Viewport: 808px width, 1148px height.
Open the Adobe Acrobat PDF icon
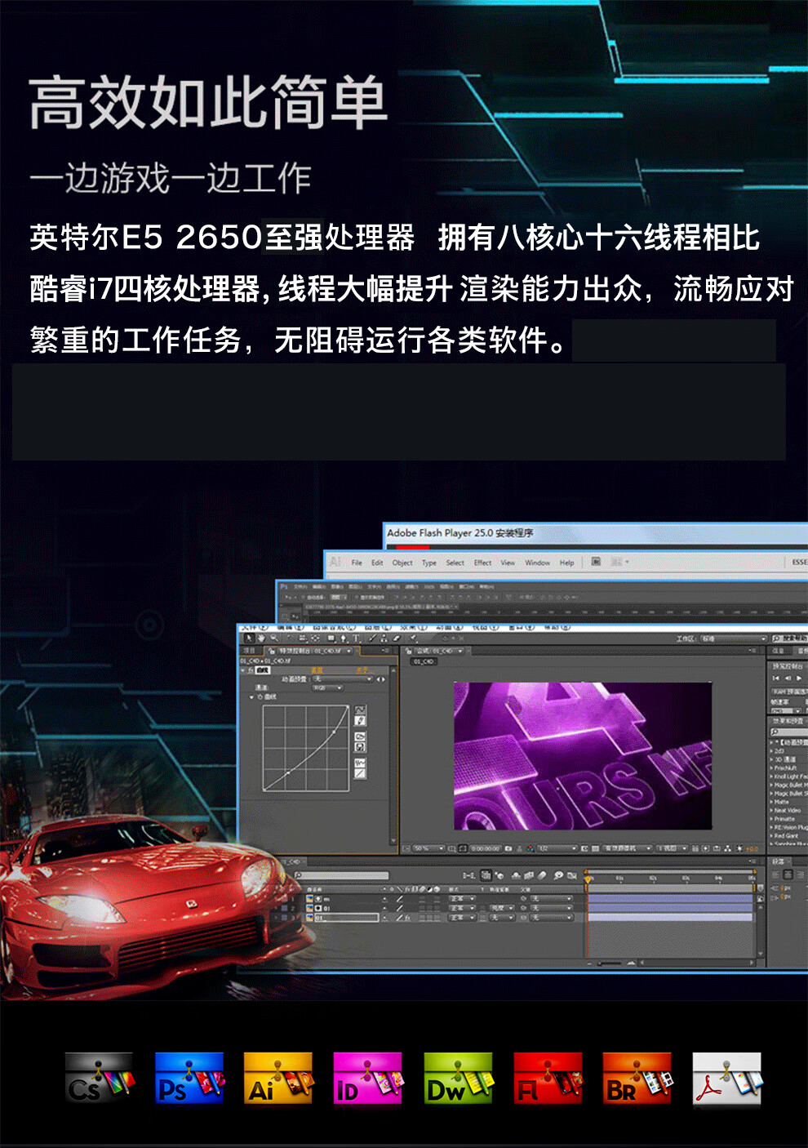point(727,1079)
